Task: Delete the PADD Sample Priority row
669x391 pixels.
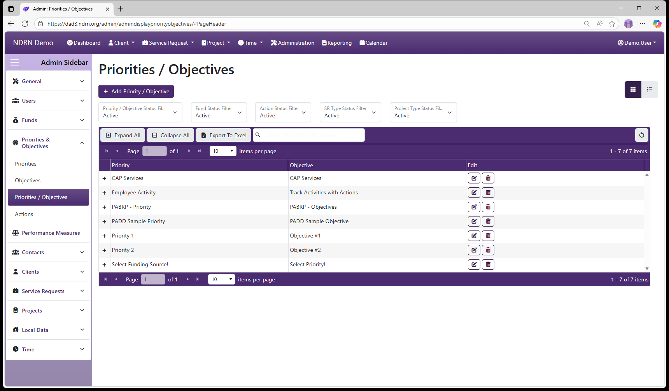Action: [x=488, y=222]
